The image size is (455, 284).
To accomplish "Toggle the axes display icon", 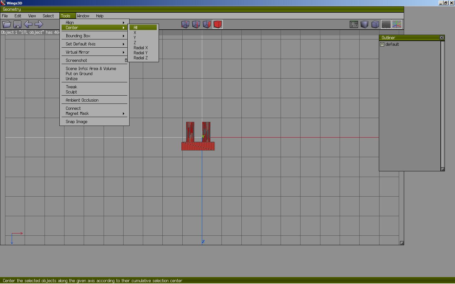I will [397, 24].
